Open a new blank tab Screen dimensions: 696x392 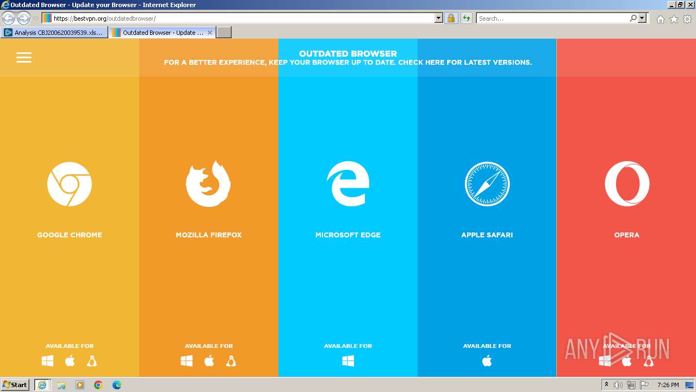pyautogui.click(x=224, y=32)
